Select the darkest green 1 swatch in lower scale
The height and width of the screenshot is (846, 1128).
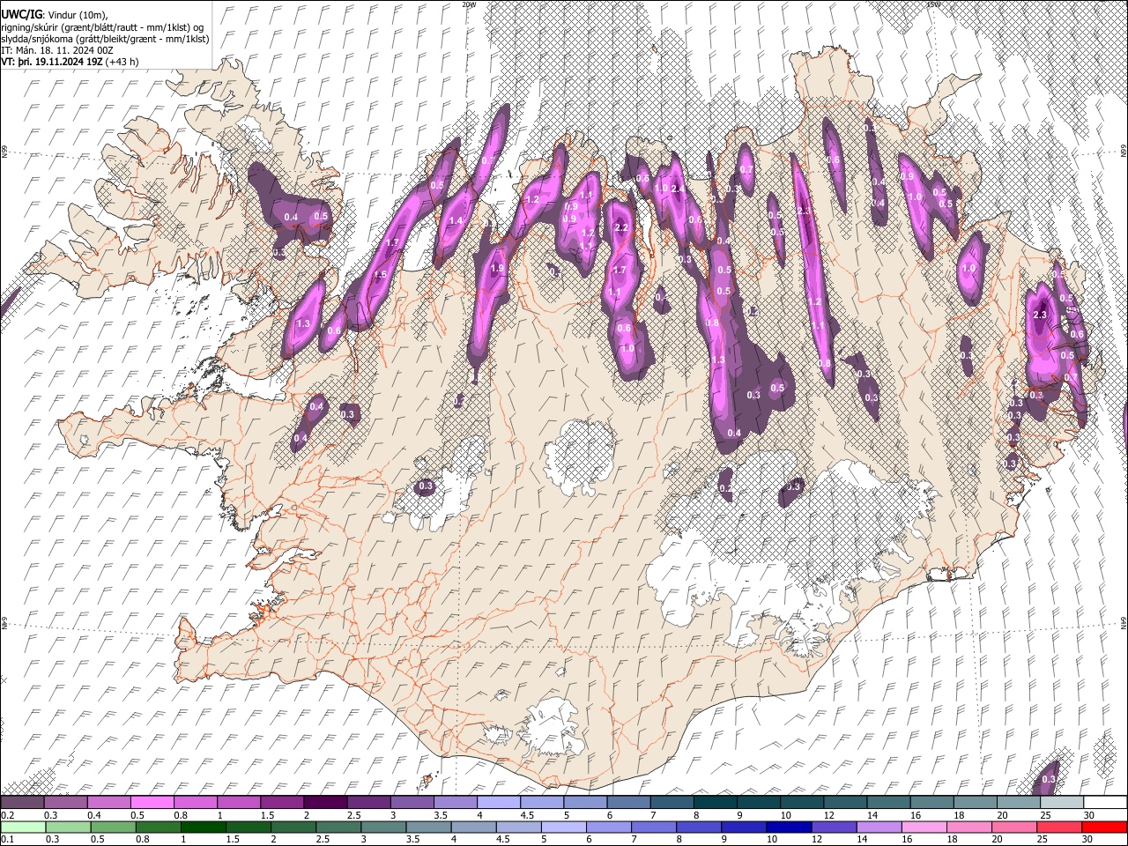click(x=203, y=827)
